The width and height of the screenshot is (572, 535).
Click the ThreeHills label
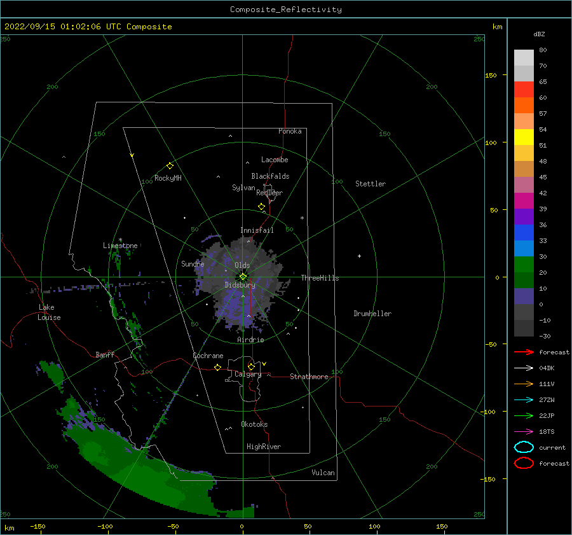(320, 278)
